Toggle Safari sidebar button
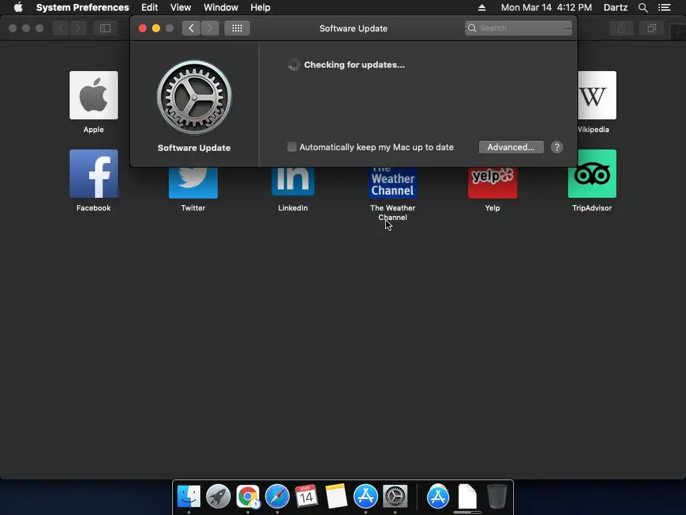This screenshot has width=686, height=515. point(105,28)
